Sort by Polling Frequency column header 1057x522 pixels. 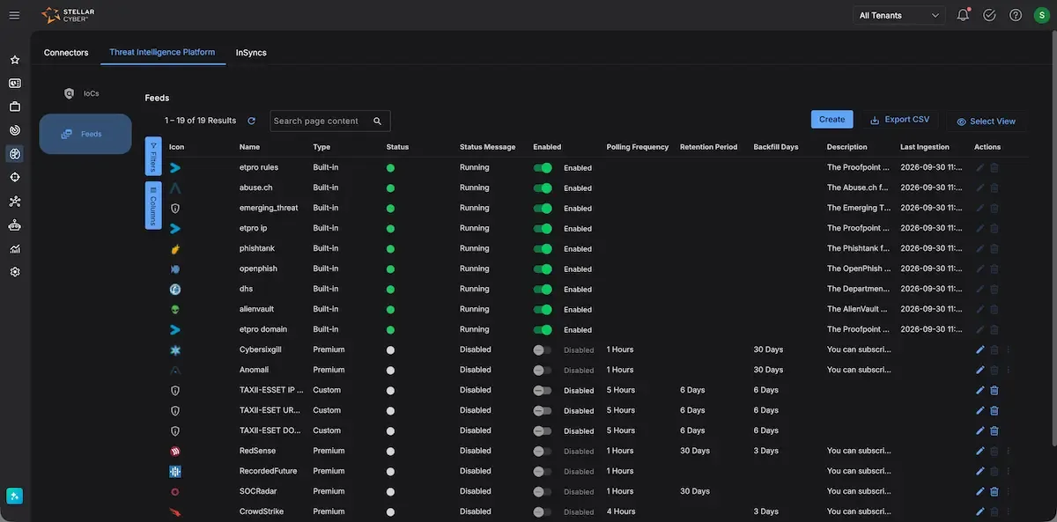(x=638, y=147)
